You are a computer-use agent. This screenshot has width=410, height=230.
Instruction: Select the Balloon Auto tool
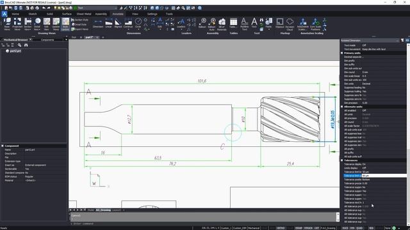tap(212, 24)
